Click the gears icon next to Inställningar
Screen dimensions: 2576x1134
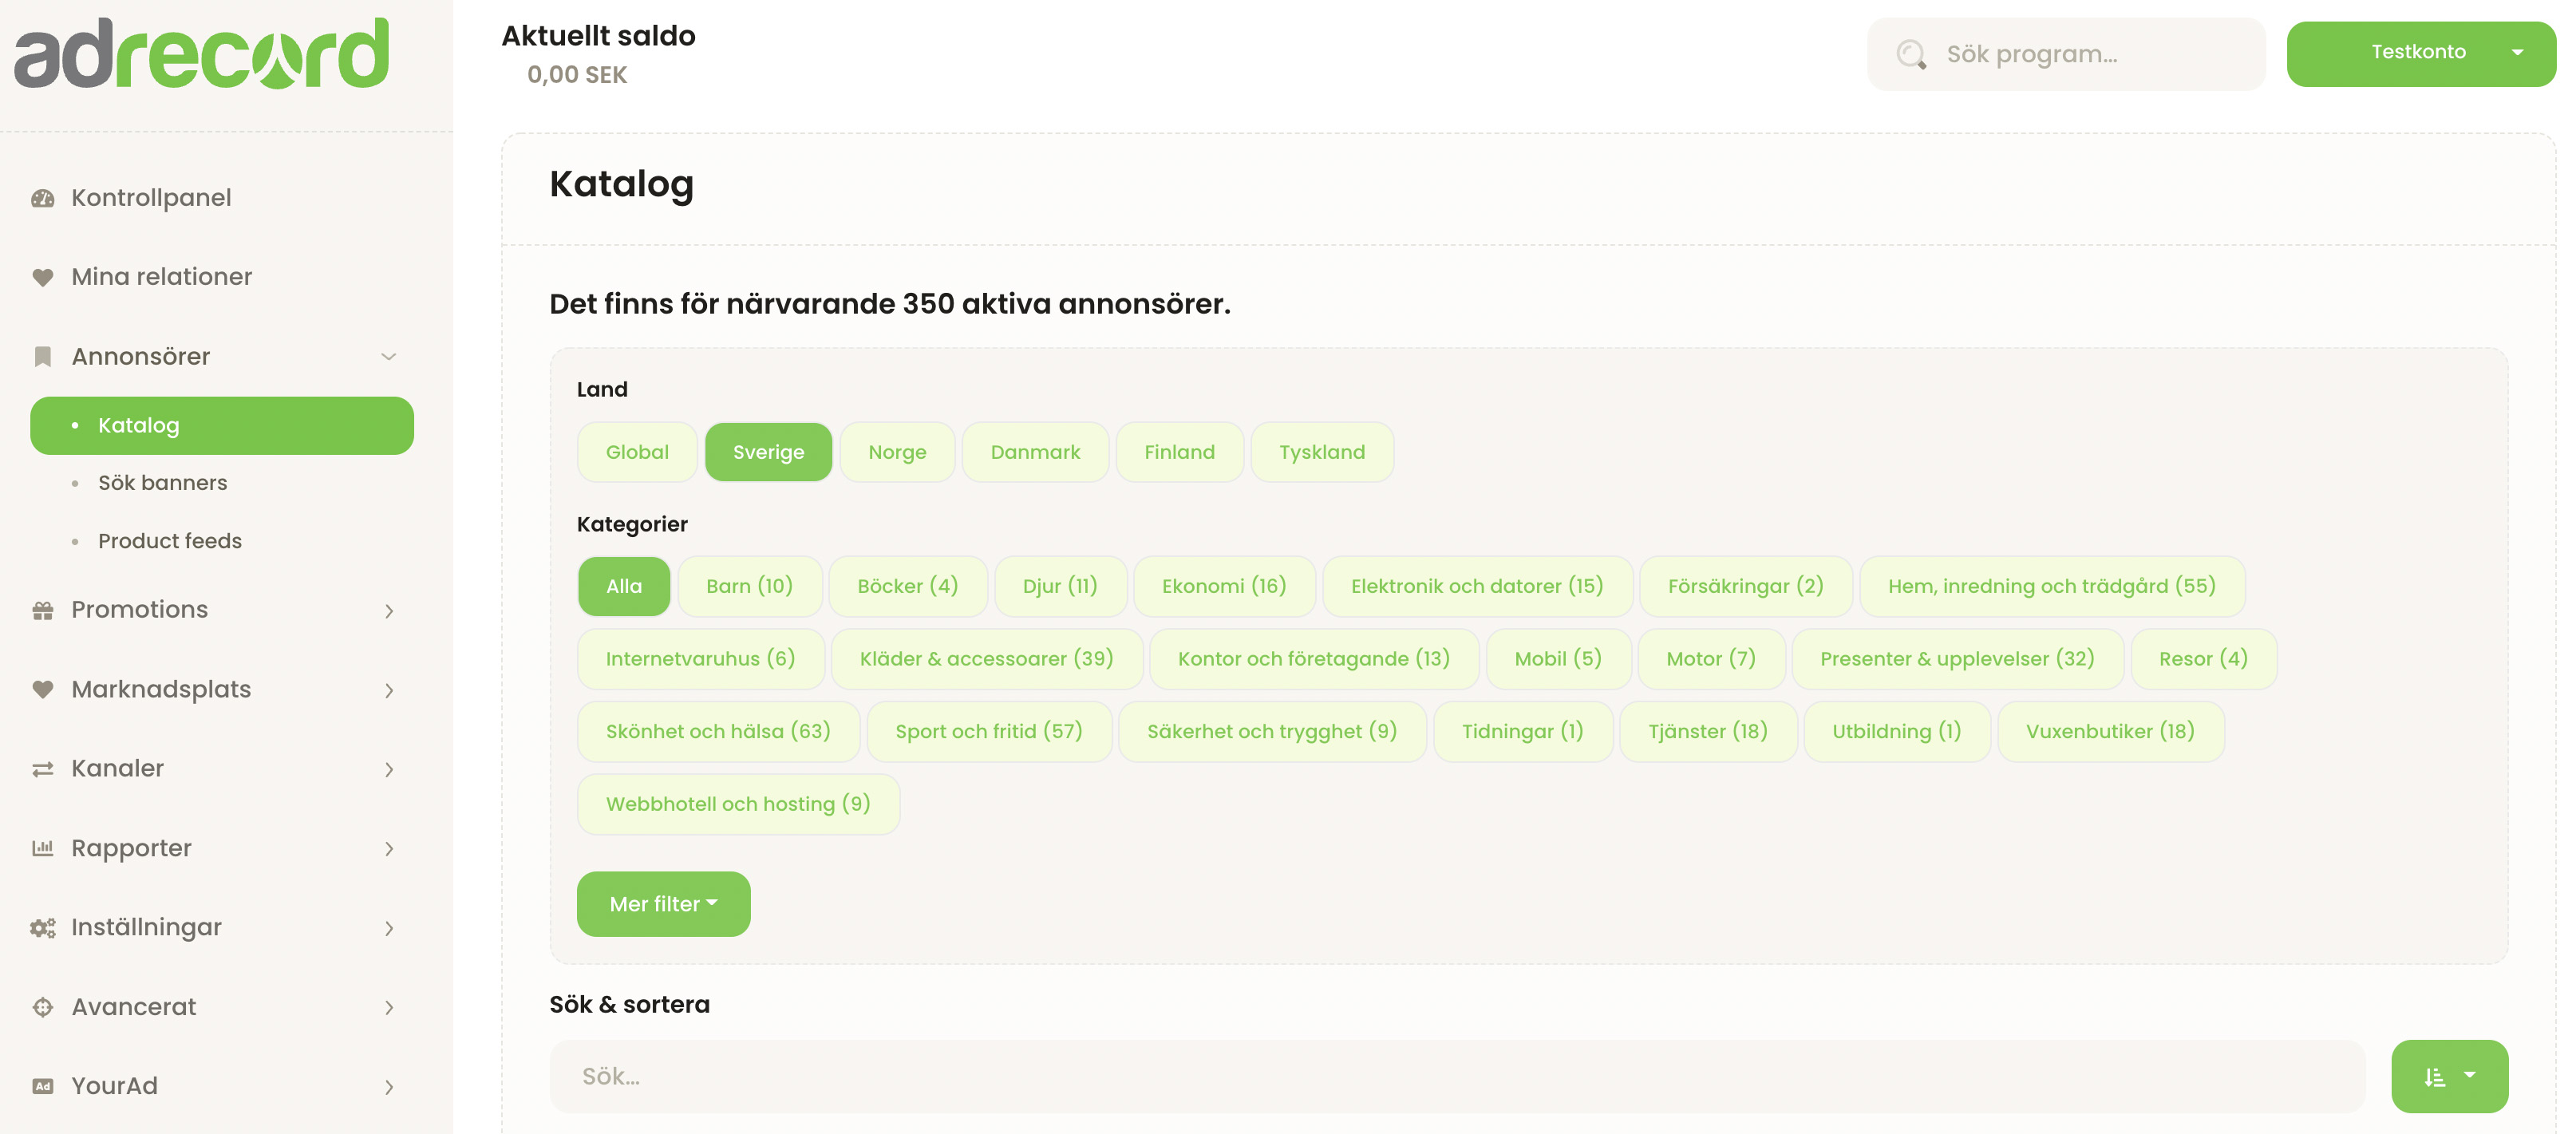42,928
